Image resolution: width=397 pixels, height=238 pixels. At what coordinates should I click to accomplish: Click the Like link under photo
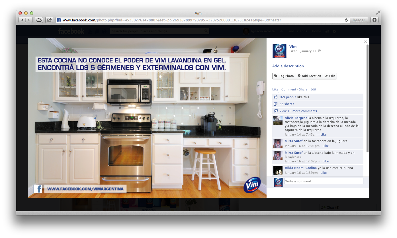coord(275,89)
